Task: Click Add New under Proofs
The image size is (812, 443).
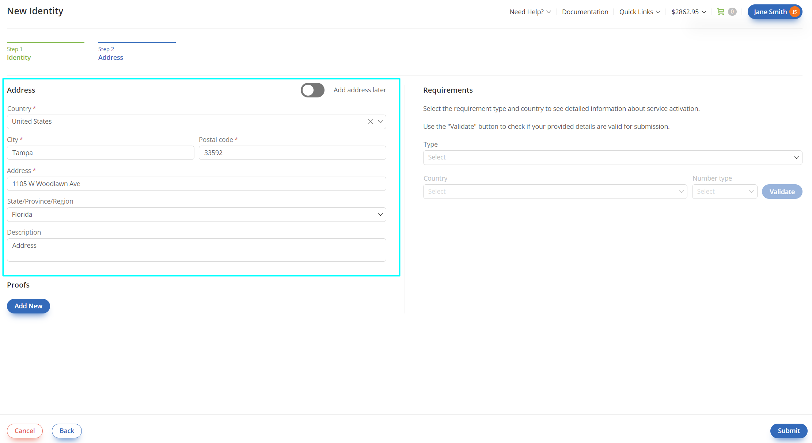Action: pyautogui.click(x=29, y=306)
